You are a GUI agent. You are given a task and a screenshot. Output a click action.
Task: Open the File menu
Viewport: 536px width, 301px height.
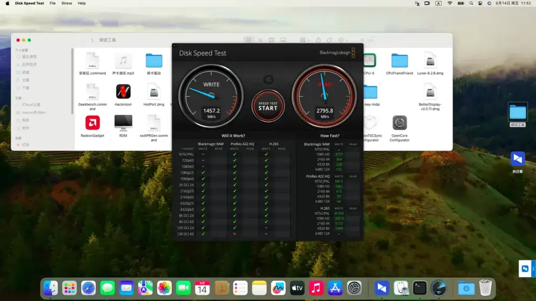pos(52,4)
